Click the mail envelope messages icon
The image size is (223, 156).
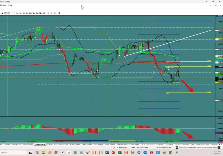coord(114,148)
